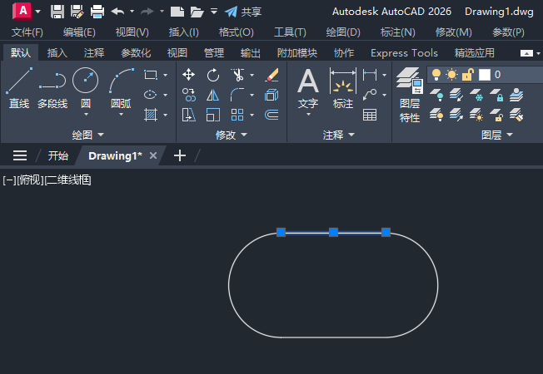This screenshot has height=374, width=543.
Task: Activate the Scale tool
Action: point(213,115)
